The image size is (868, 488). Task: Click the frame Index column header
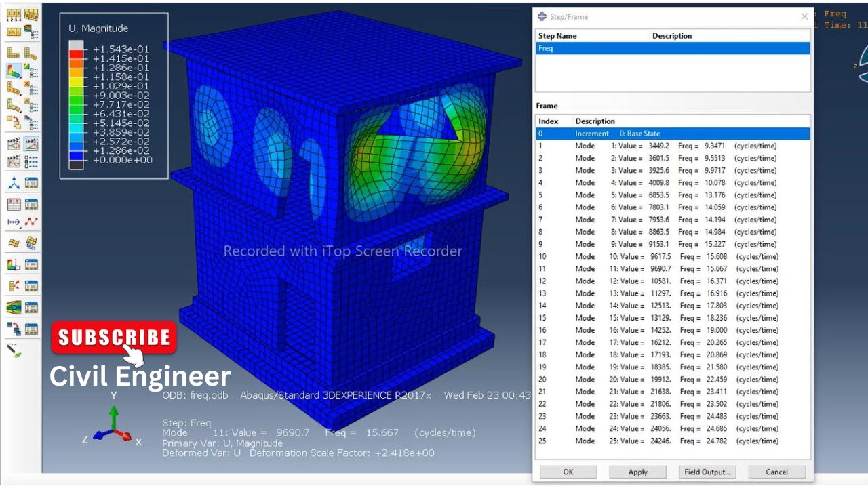pyautogui.click(x=554, y=121)
